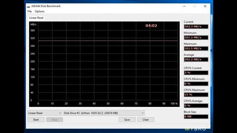
Task: Click the CPU% Minimum value 0 %
Action: coord(196,84)
